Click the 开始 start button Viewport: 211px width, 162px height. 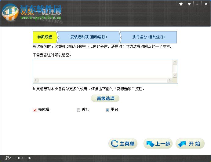tap(190, 144)
